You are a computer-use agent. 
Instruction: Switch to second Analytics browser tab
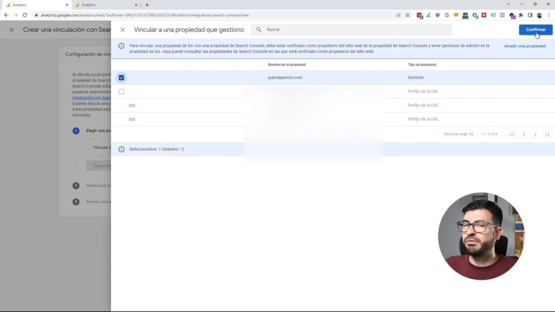tap(106, 5)
